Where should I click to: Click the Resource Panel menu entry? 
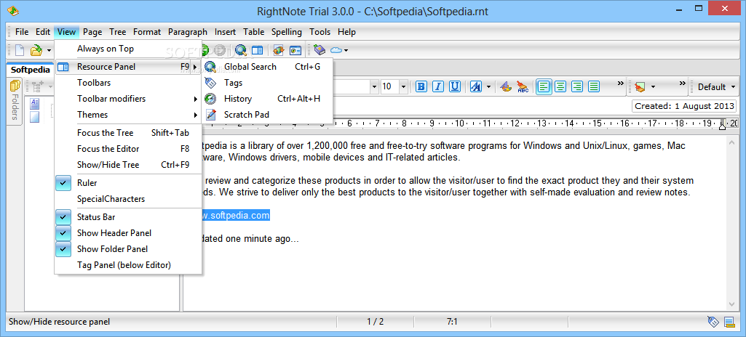(128, 66)
